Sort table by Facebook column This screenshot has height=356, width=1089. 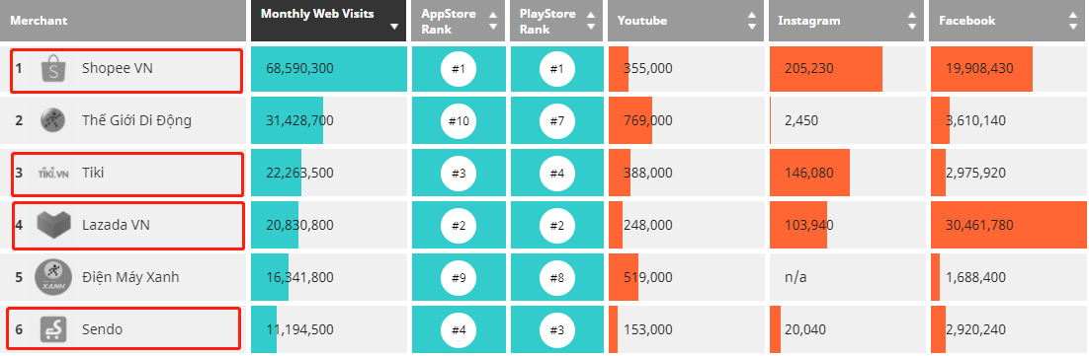point(1072,21)
